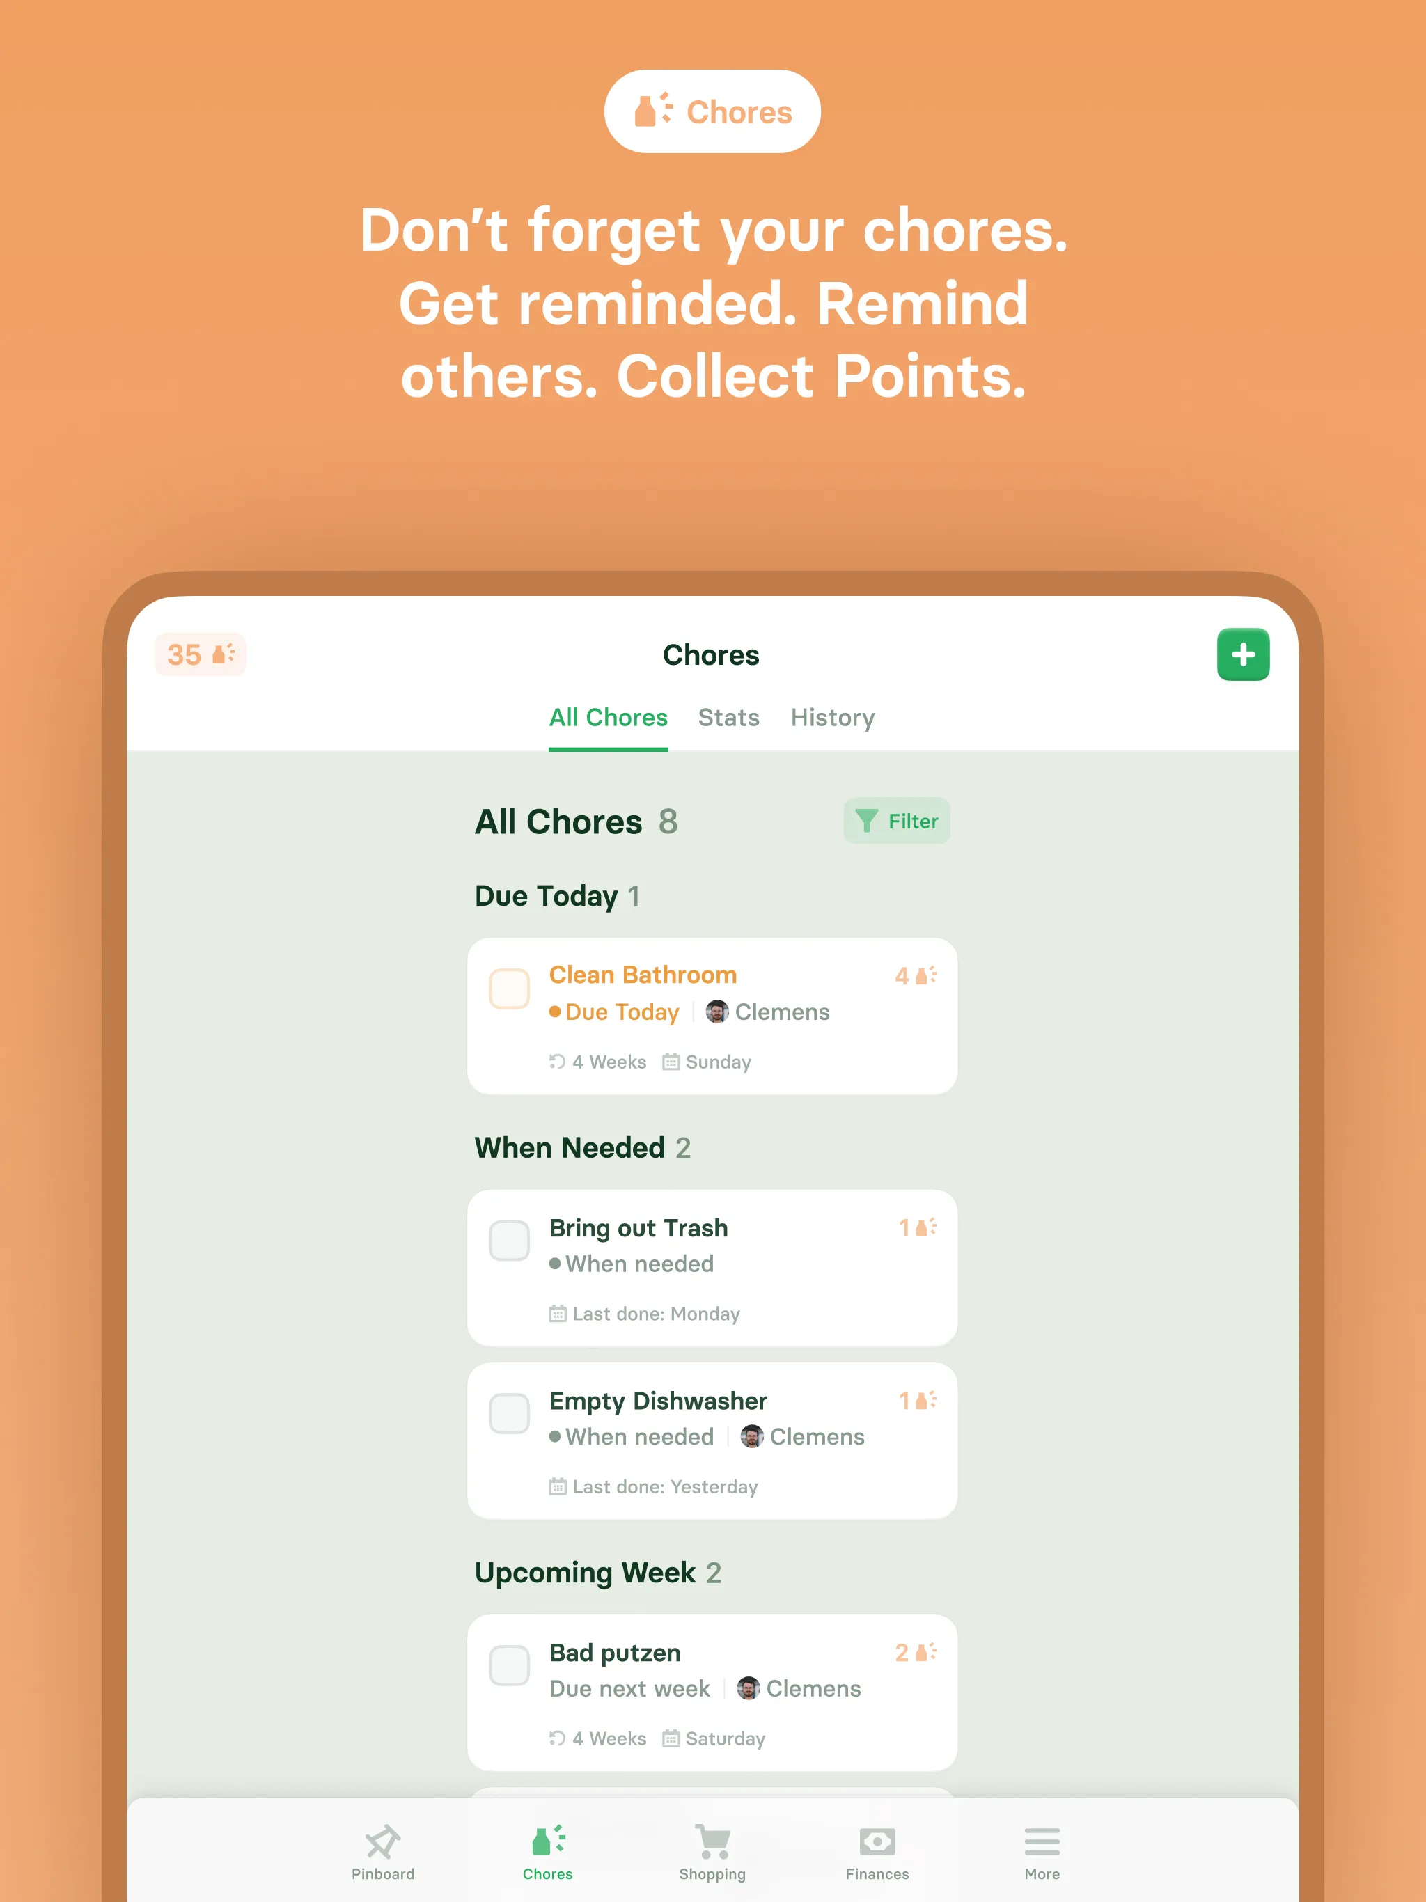Switch to the Stats tab
1426x1902 pixels.
pos(728,717)
